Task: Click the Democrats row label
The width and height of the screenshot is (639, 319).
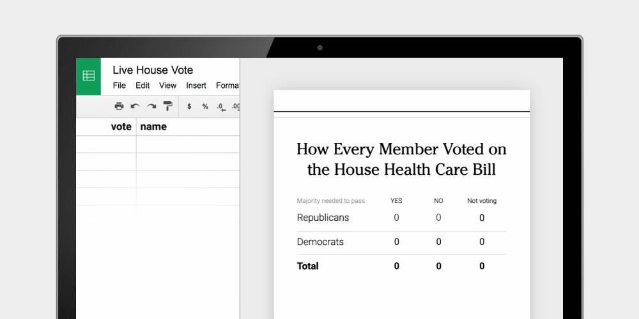Action: [320, 242]
